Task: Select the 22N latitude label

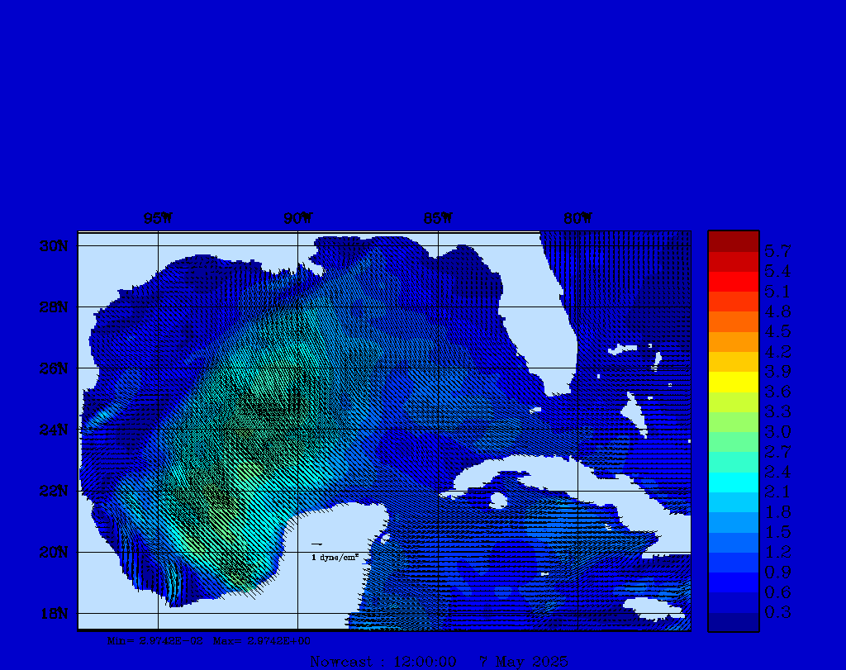Action: (54, 491)
